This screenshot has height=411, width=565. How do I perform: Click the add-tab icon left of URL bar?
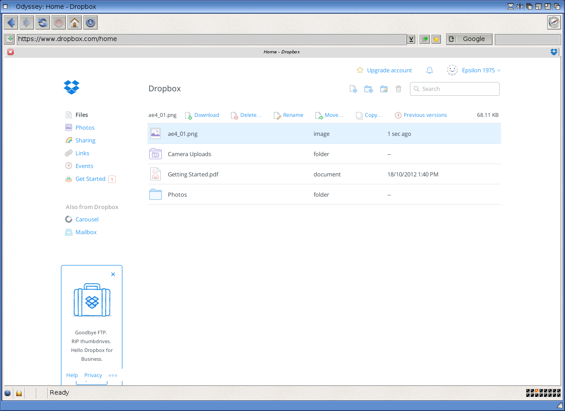(x=10, y=39)
